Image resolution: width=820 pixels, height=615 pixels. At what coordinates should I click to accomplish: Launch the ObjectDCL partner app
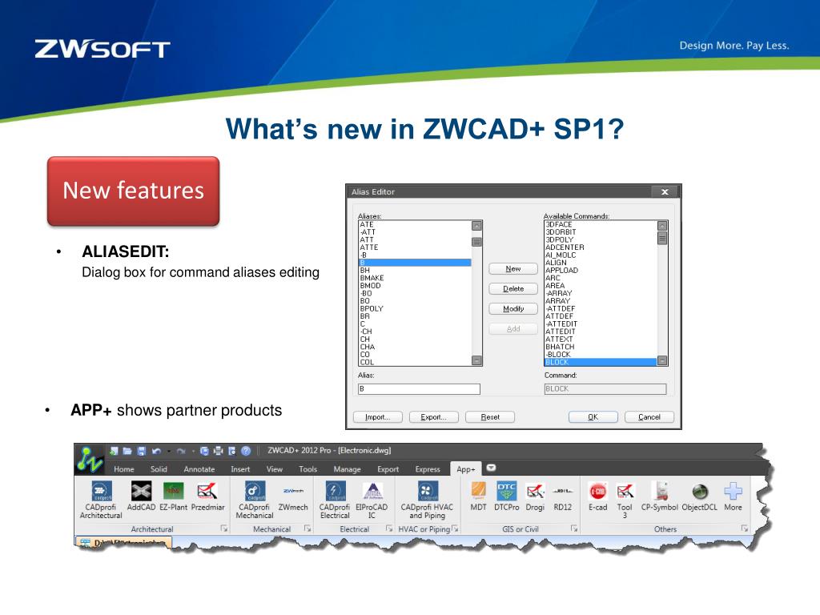(700, 496)
